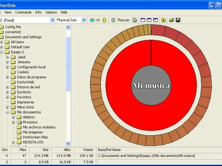
Task: Collapse the Equipo 2 tree node
Action: 1,52
